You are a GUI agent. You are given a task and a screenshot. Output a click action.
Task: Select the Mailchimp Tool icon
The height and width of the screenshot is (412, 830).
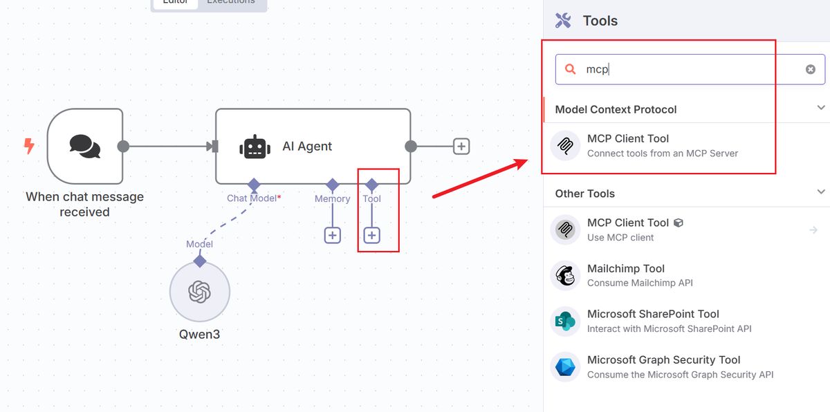[x=565, y=275]
